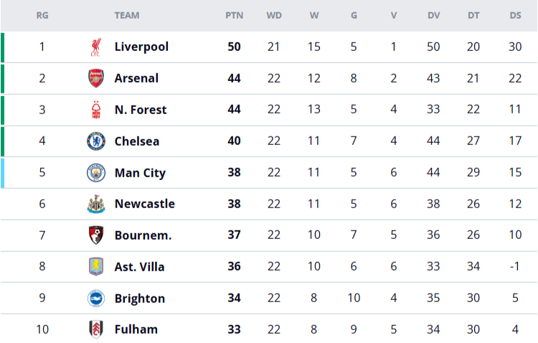Click the Chelsea club crest icon
The image size is (538, 343).
tap(95, 141)
